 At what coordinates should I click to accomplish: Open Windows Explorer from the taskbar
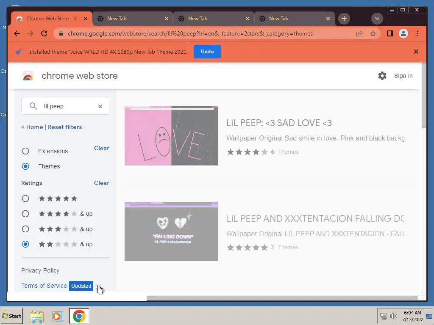(x=37, y=316)
